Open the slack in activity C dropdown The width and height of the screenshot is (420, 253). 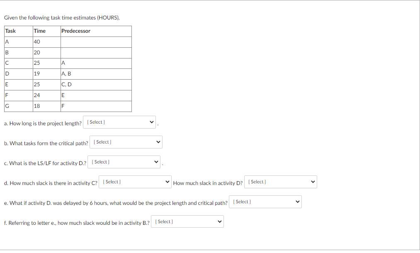tap(135, 182)
